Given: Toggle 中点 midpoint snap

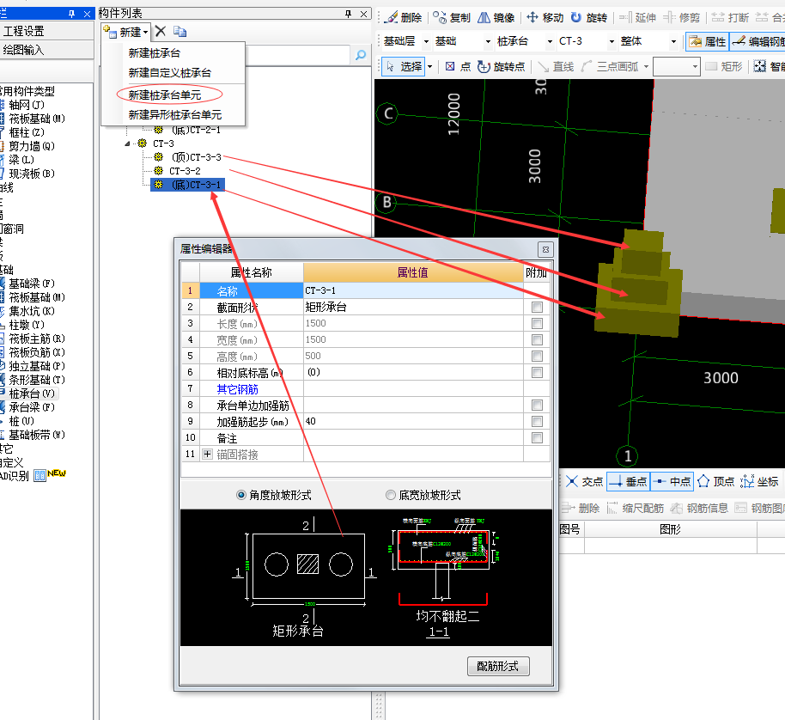Looking at the screenshot, I should click(672, 482).
